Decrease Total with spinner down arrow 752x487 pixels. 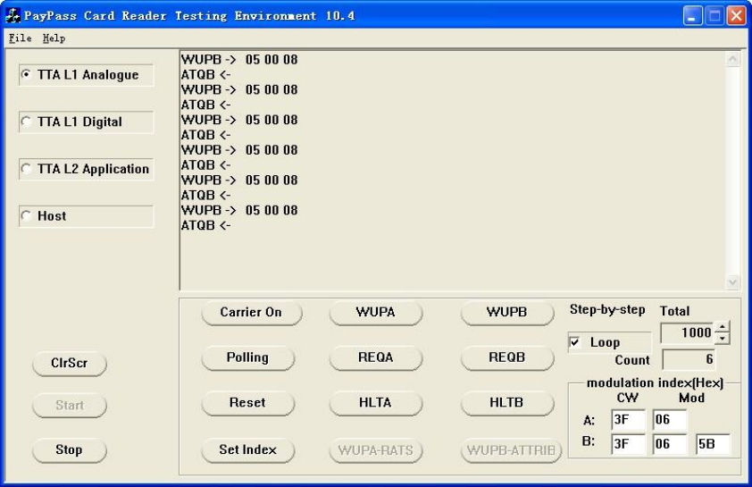pyautogui.click(x=723, y=338)
